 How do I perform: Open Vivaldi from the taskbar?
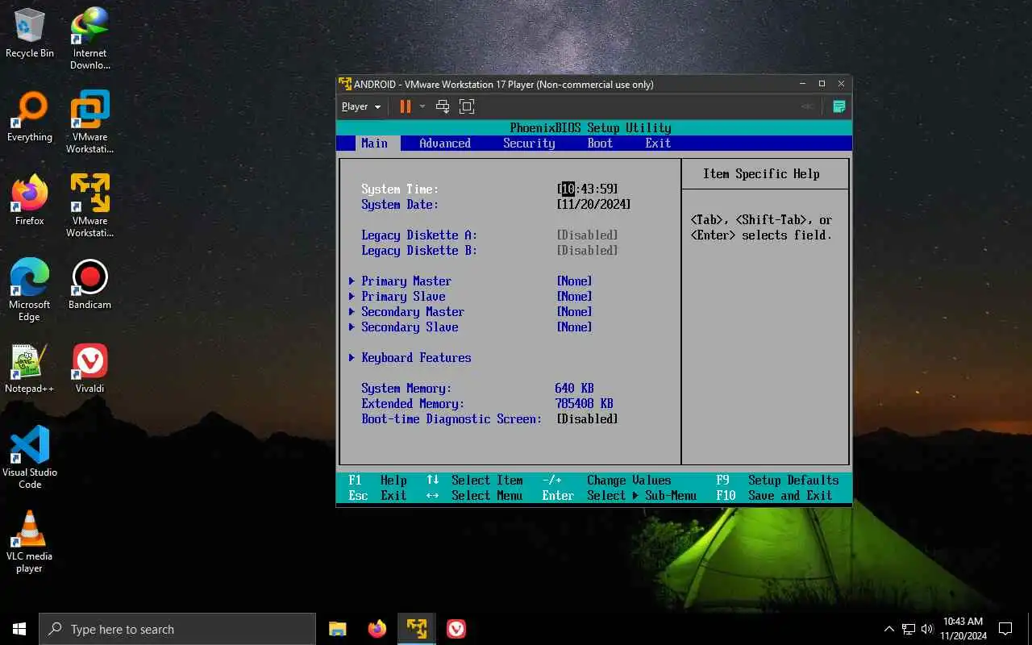click(x=456, y=629)
